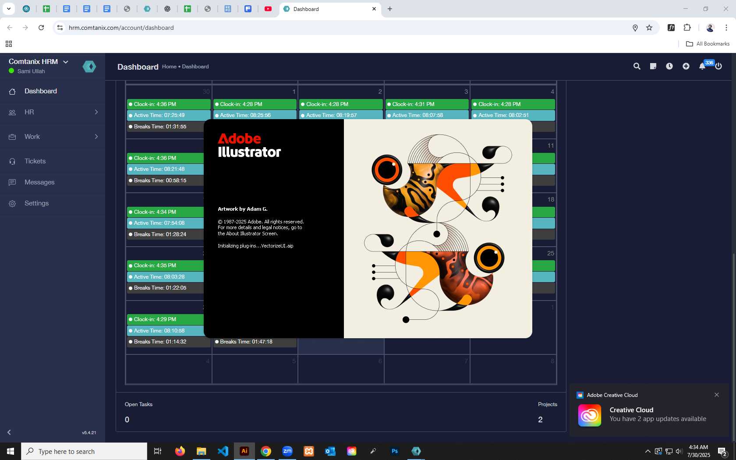Open XAMPP from the taskbar

[309, 451]
